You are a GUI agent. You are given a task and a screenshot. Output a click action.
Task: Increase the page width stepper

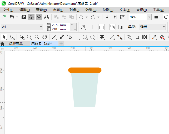coord(75,25)
